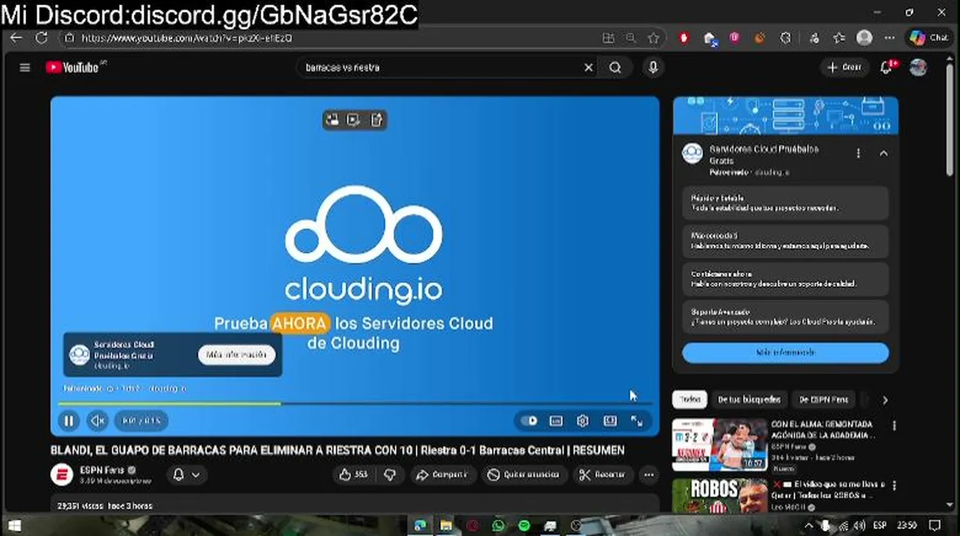Start voice search with the microphone
This screenshot has width=960, height=536.
(x=653, y=68)
